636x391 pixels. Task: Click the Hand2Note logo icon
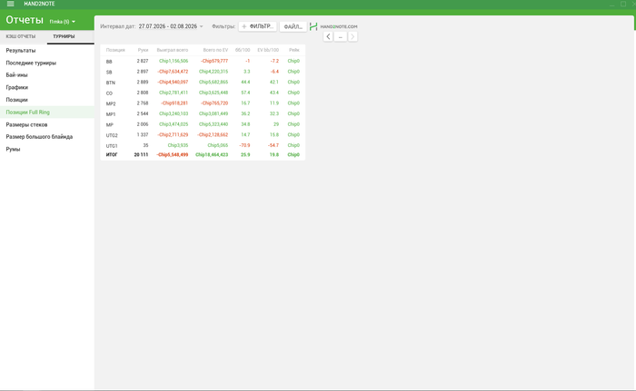tap(313, 26)
